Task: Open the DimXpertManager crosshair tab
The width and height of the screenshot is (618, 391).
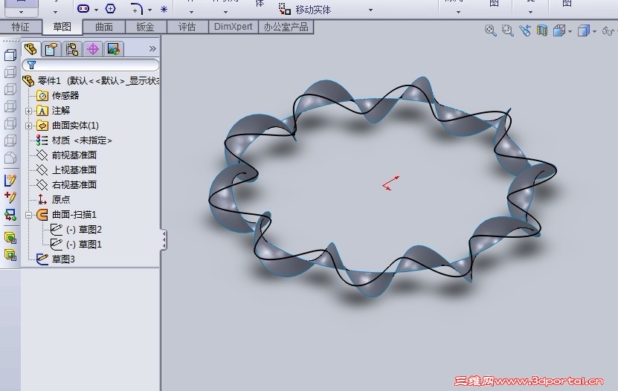Action: 93,49
